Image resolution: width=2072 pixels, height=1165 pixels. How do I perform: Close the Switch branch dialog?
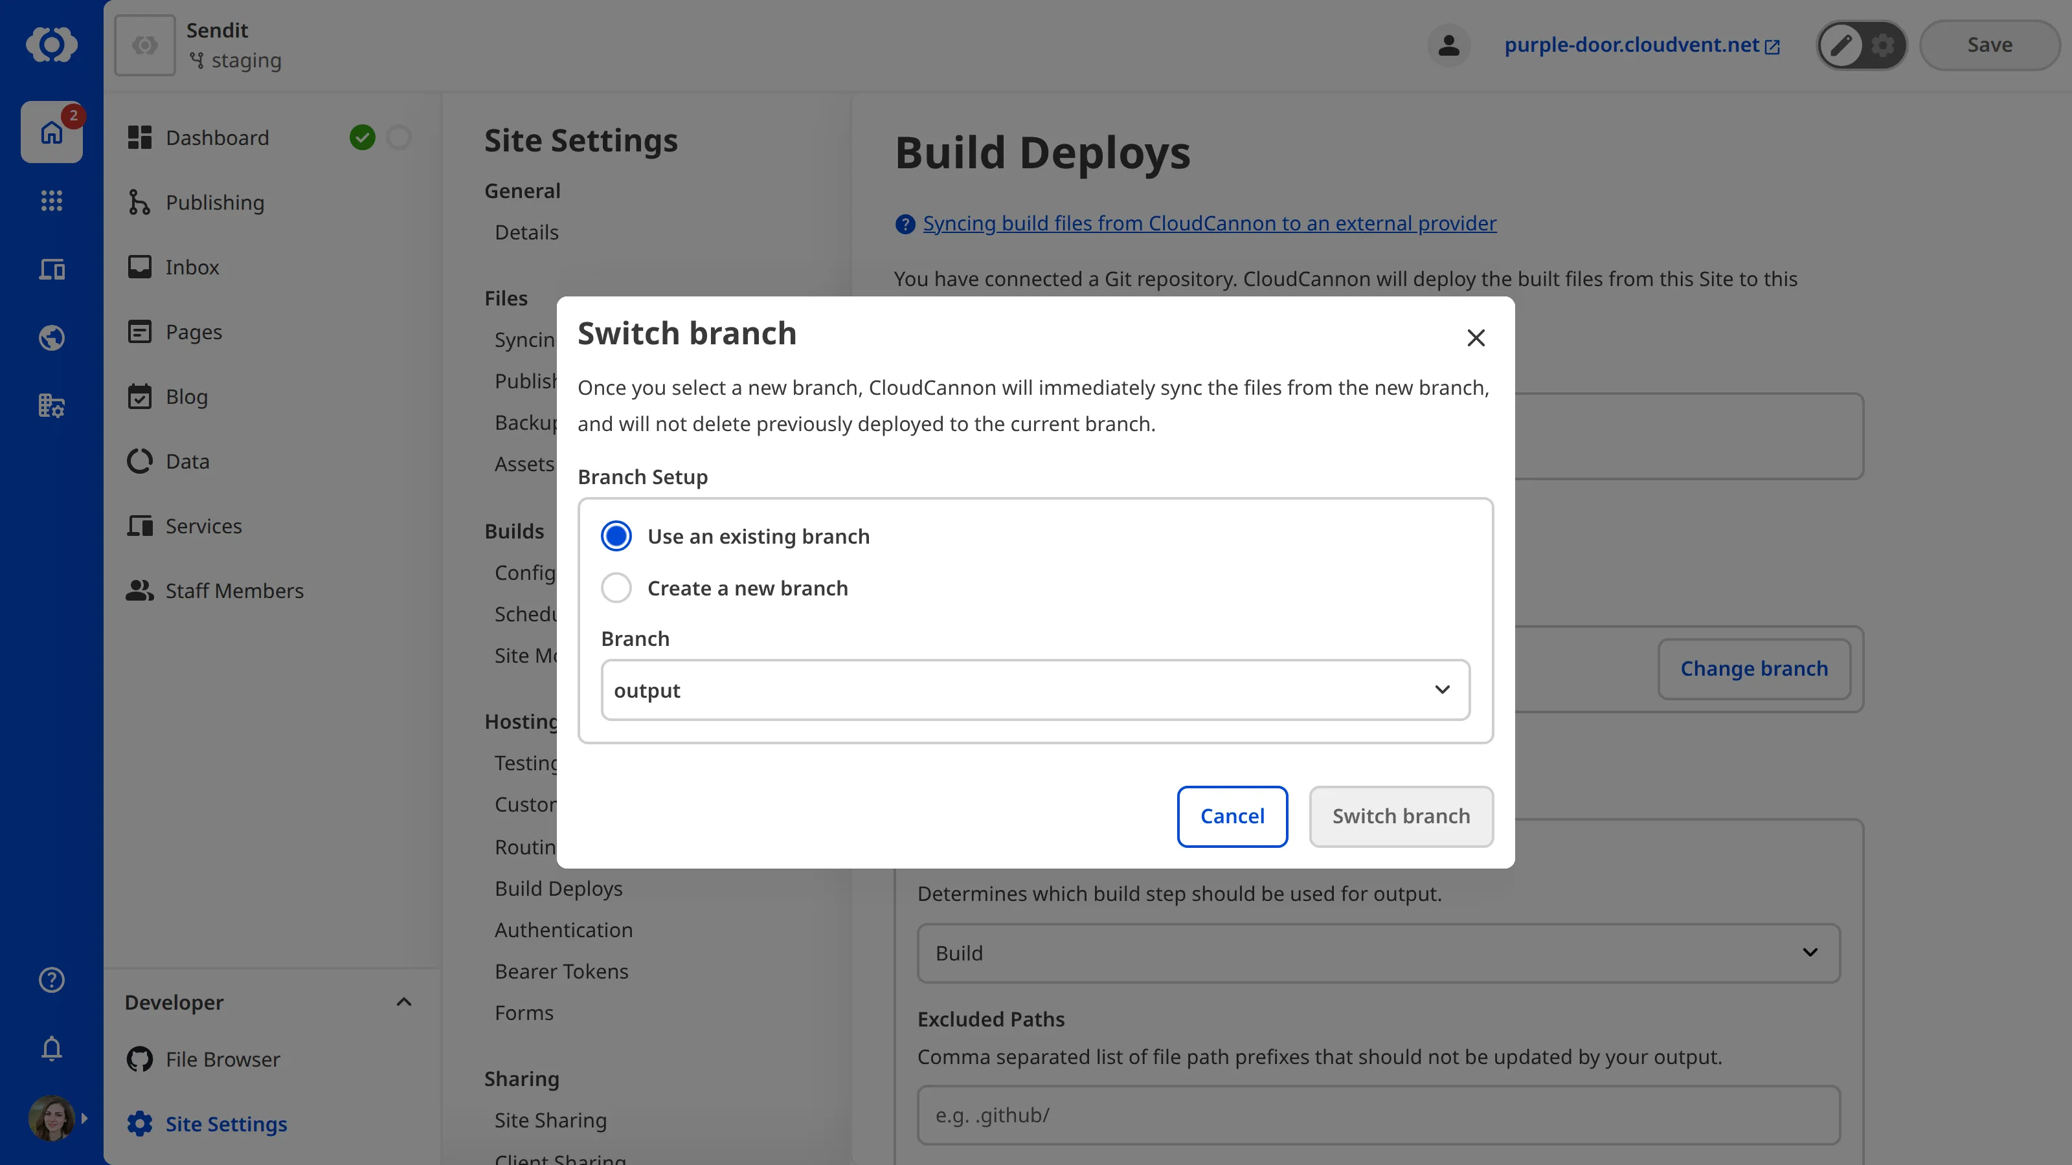(1475, 338)
